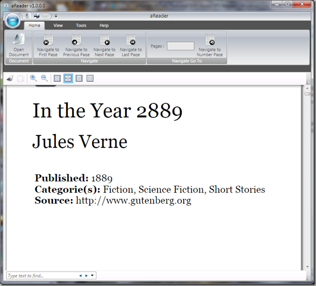Click the scroll up arrow of document
316x286 pixels.
308,88
